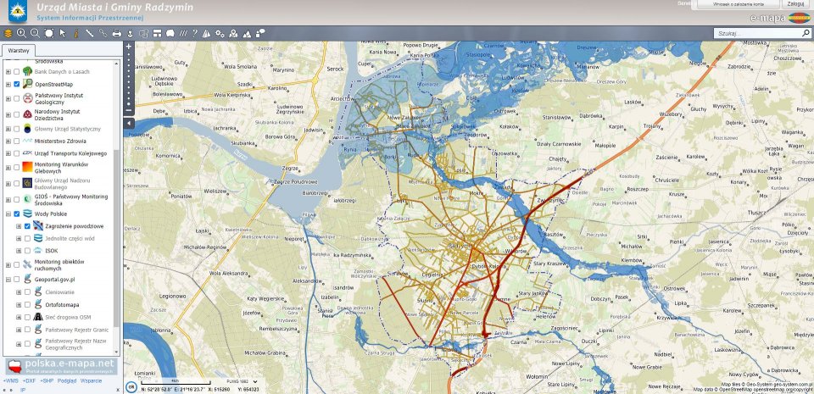
Task: Select the zoom out magnifier tool
Action: [36, 33]
